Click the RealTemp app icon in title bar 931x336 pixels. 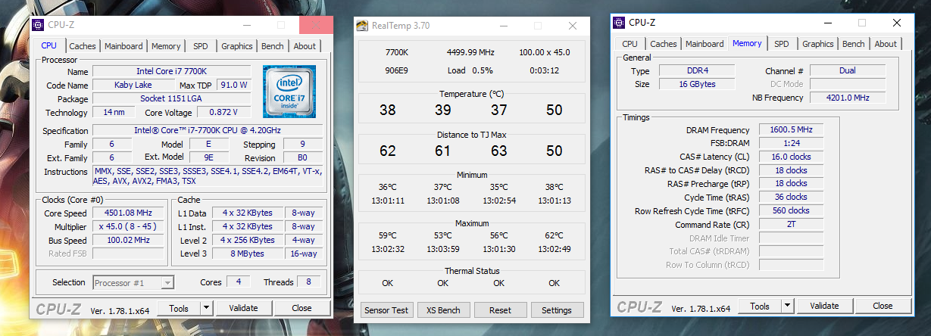(x=363, y=26)
